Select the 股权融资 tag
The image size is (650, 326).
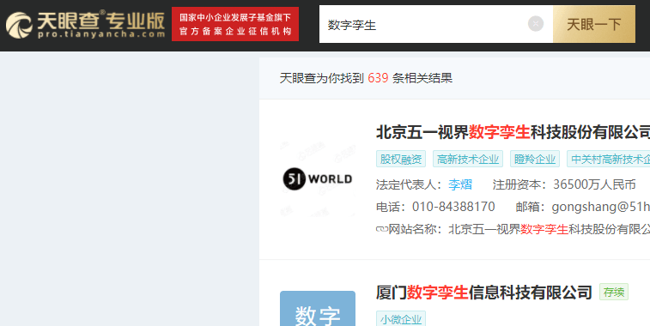coord(401,159)
